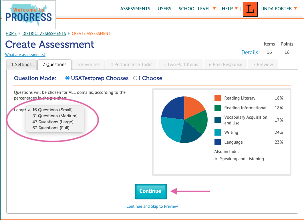Switch to the 3 Favorites tab
Viewport: 304px width, 220px height.
88,65
